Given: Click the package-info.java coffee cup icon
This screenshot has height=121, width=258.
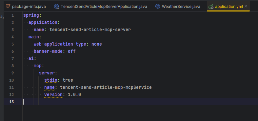Looking at the screenshot, I should (x=8, y=7).
